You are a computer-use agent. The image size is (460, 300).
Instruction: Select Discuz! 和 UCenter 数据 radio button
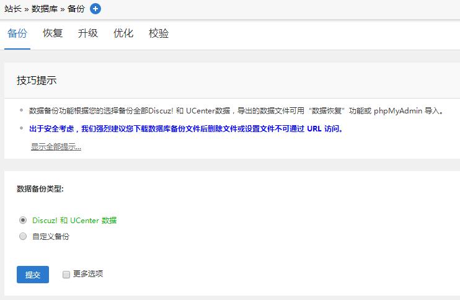click(x=23, y=220)
